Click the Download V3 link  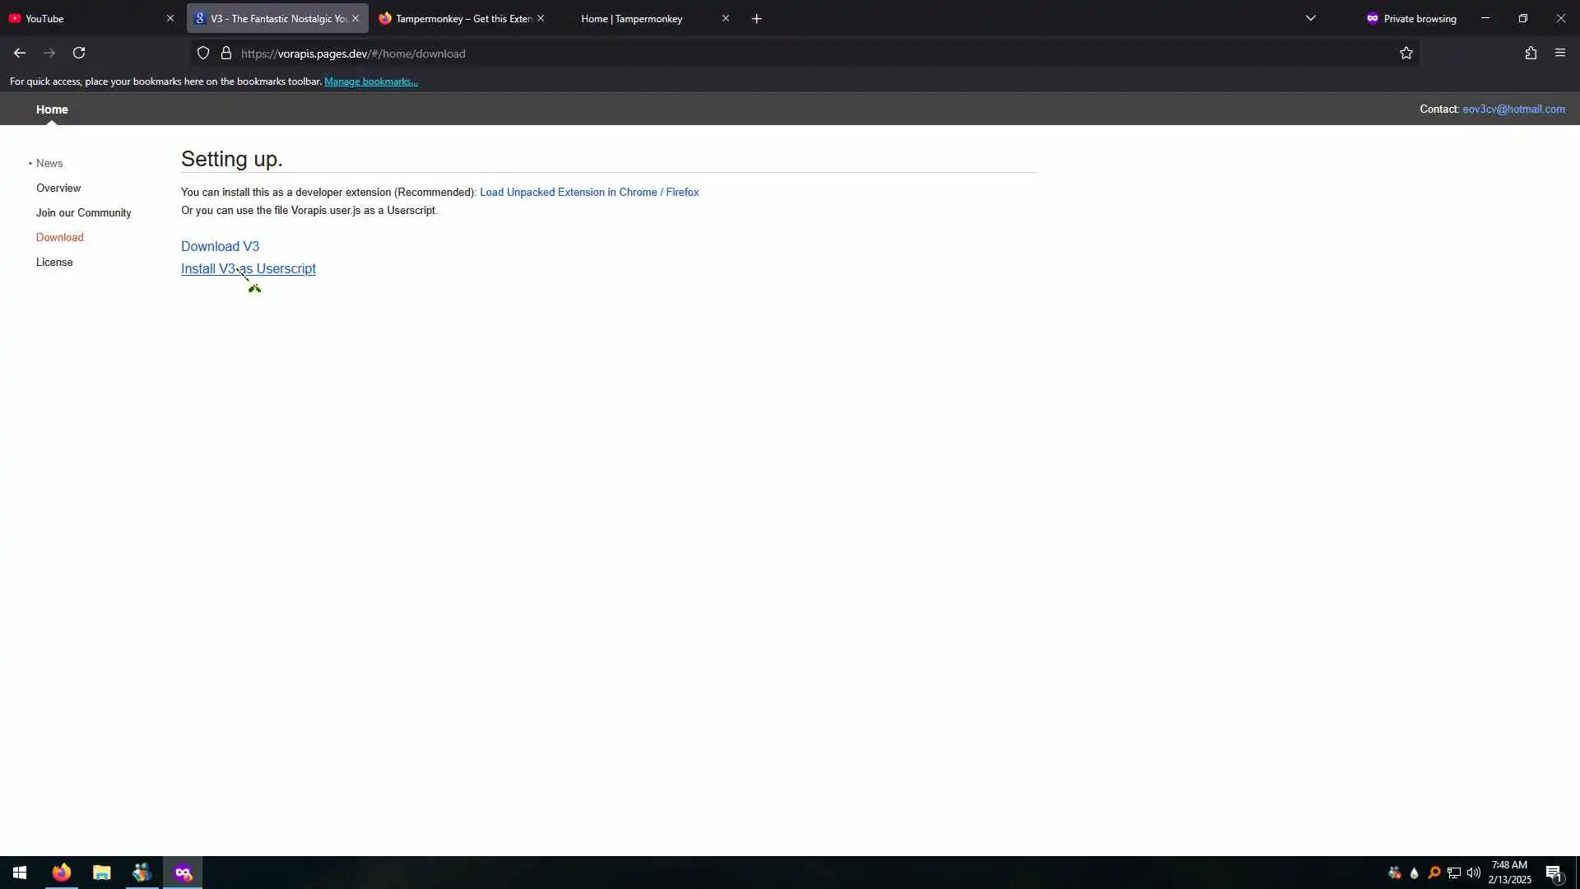click(x=220, y=246)
